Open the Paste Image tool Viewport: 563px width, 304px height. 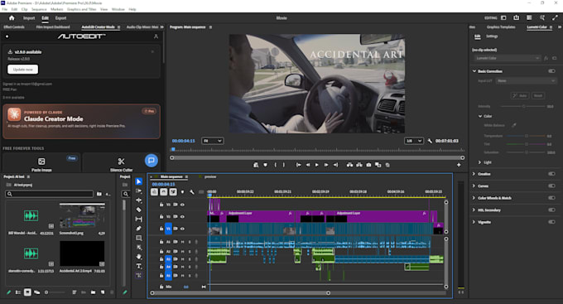pyautogui.click(x=41, y=163)
